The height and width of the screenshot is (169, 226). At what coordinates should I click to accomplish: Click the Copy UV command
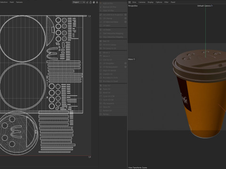113,85
